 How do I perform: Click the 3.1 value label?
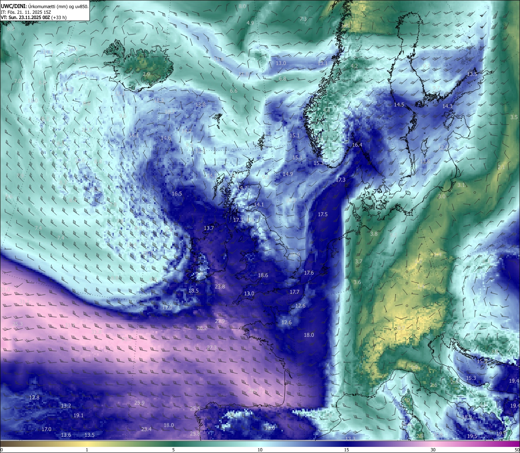coord(461,185)
